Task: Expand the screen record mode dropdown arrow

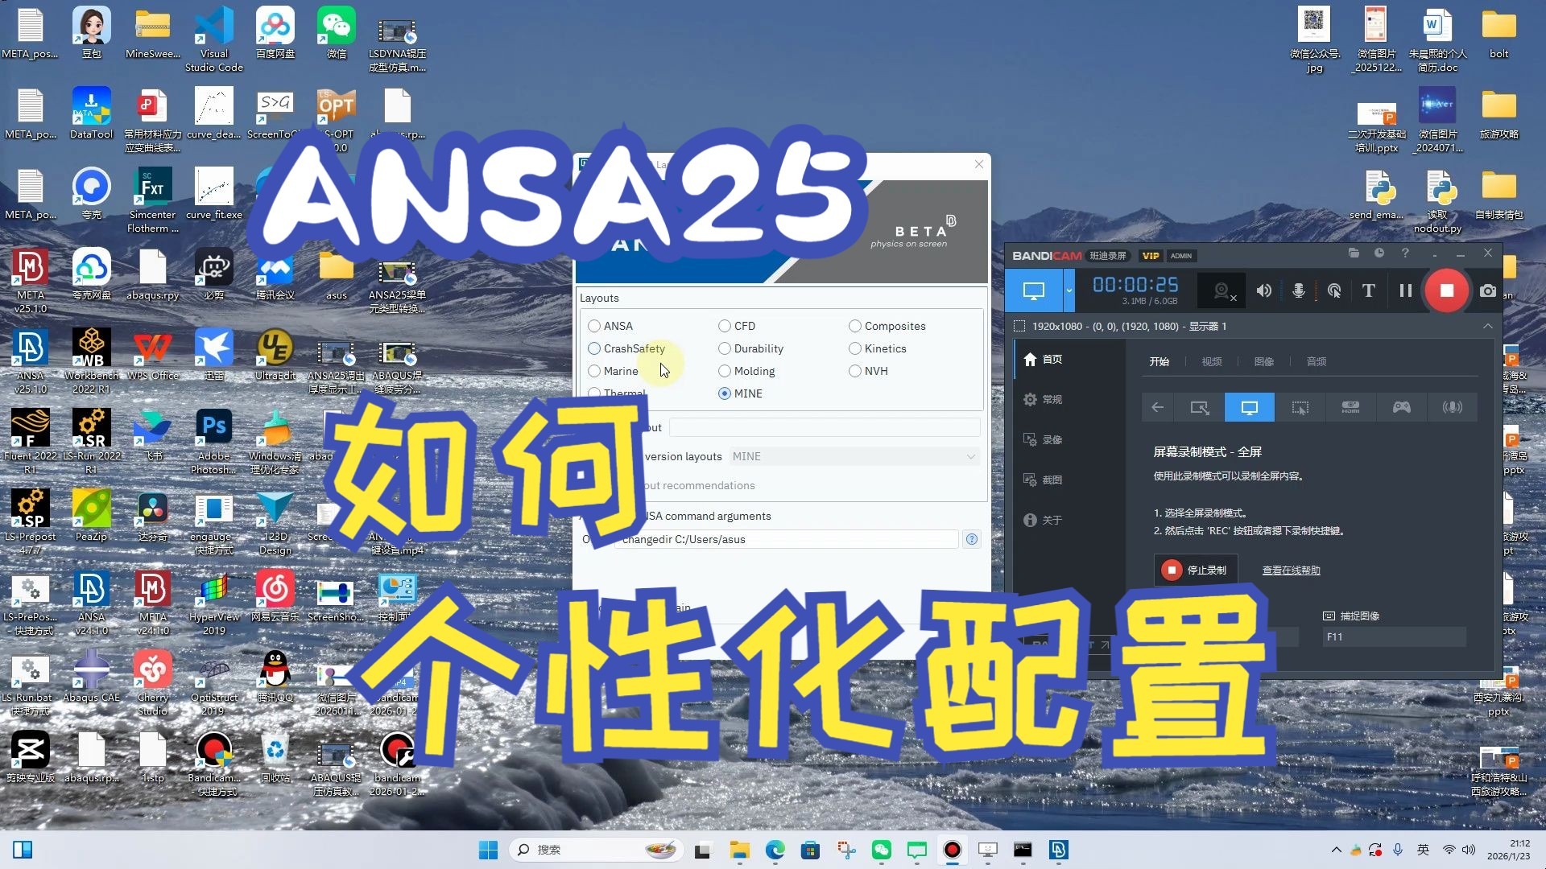Action: point(1069,290)
